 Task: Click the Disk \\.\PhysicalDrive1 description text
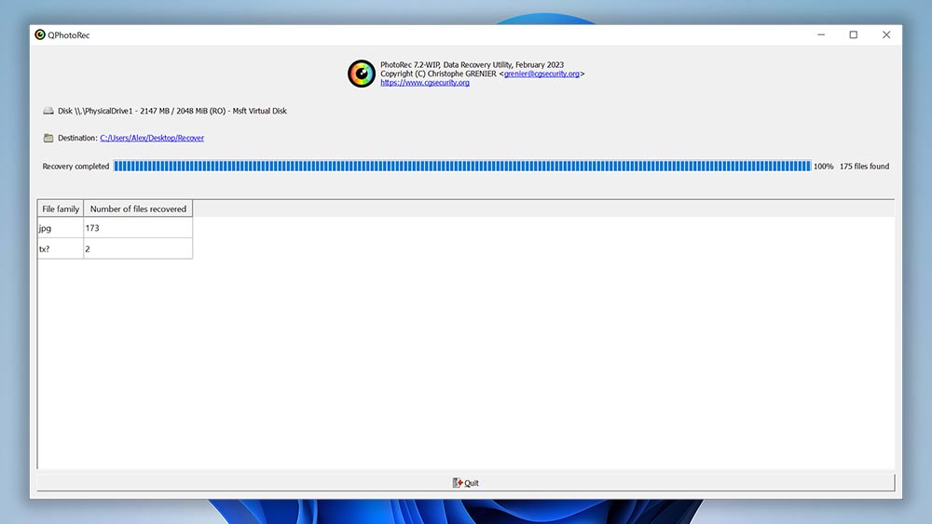[x=172, y=111]
